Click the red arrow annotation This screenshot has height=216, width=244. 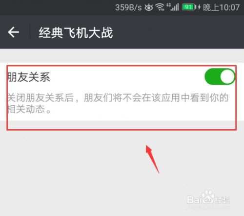coord(152,159)
